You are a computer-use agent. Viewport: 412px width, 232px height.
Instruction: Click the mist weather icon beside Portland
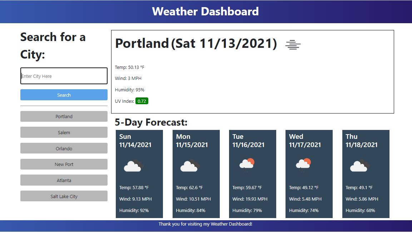[292, 44]
